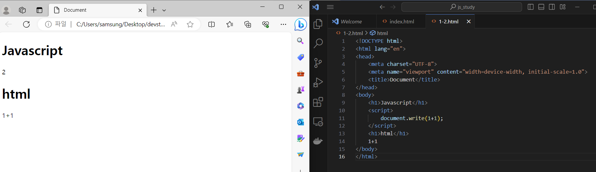
Task: Click line number 16 in the editor
Action: point(342,156)
